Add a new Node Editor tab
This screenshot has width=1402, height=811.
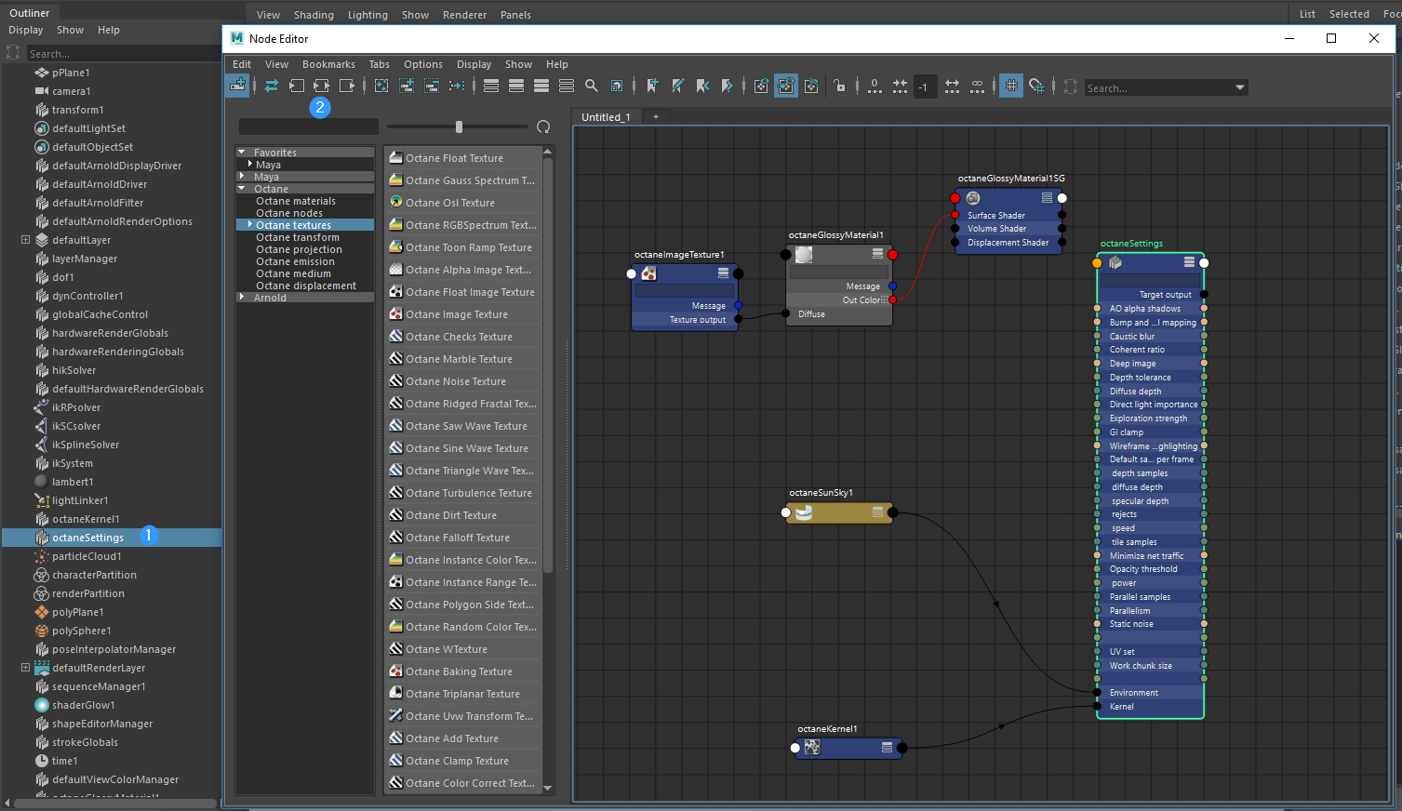[656, 117]
